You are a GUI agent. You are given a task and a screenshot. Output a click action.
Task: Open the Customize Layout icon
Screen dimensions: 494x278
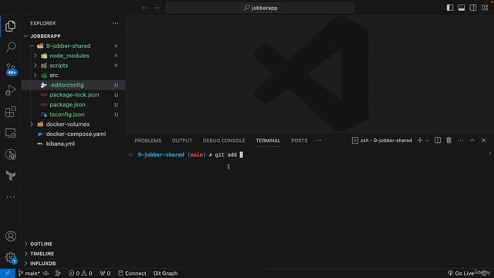click(485, 8)
